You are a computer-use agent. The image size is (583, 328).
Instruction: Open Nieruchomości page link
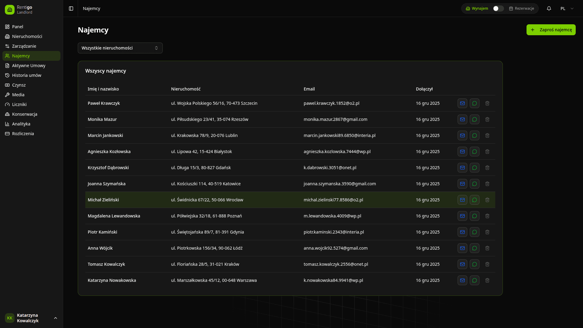click(27, 36)
